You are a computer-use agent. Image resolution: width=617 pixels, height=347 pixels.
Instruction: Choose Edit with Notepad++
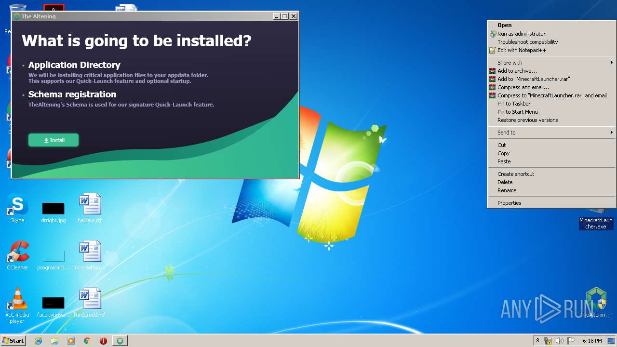click(x=551, y=50)
